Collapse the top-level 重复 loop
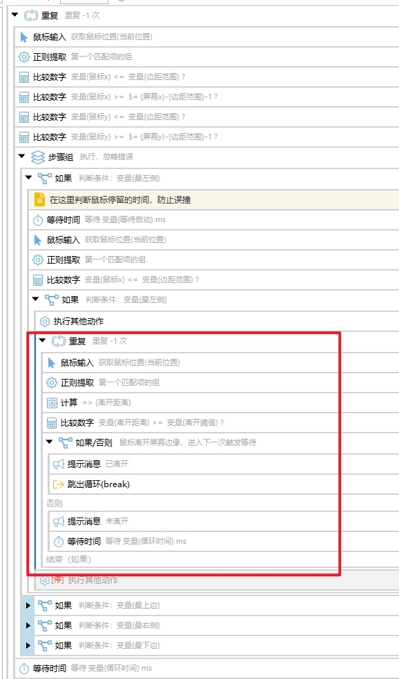The width and height of the screenshot is (399, 679). tap(15, 15)
